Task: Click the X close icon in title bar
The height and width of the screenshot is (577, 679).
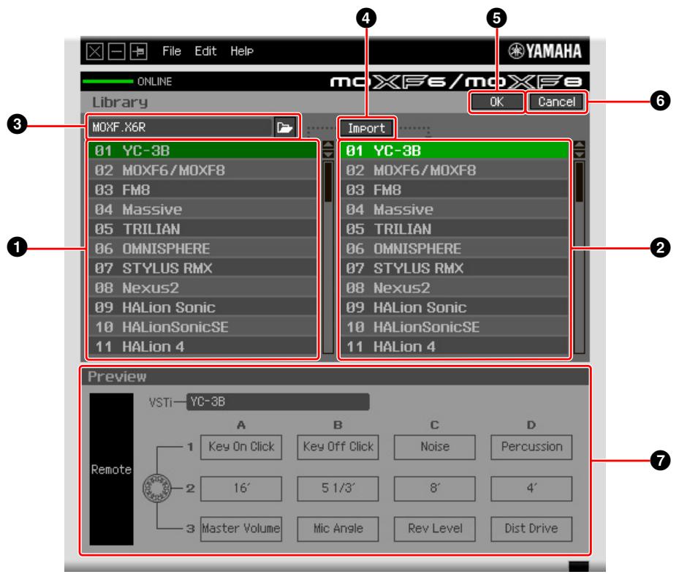Action: (95, 51)
